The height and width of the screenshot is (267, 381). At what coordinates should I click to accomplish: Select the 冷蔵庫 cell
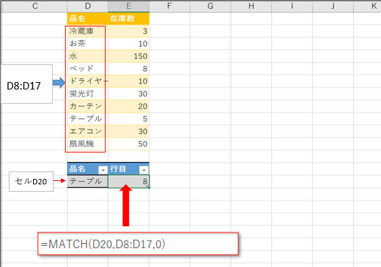88,31
